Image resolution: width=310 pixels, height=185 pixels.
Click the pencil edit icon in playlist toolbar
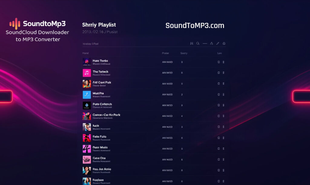click(x=217, y=43)
